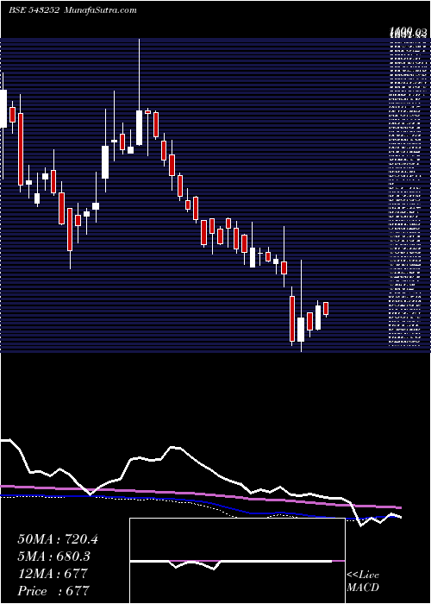This screenshot has width=431, height=604.
Task: Click the 'BSE 543252 MunafaSutra.com' header text
Action: pos(72,10)
